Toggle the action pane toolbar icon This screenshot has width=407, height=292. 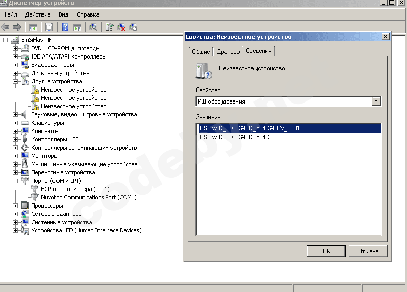77,27
